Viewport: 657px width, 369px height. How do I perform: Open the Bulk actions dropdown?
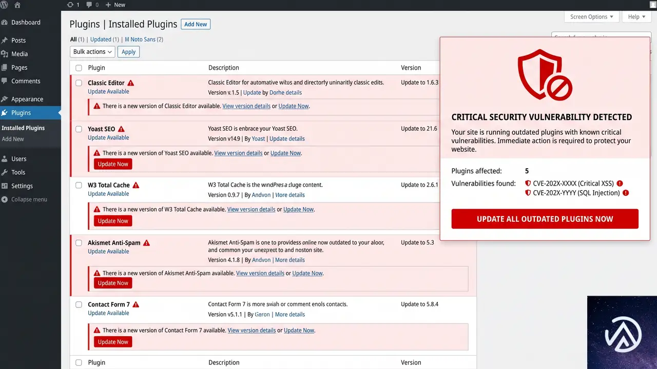pyautogui.click(x=92, y=52)
